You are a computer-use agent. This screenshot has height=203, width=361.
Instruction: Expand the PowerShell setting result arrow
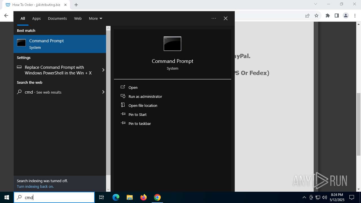(103, 70)
